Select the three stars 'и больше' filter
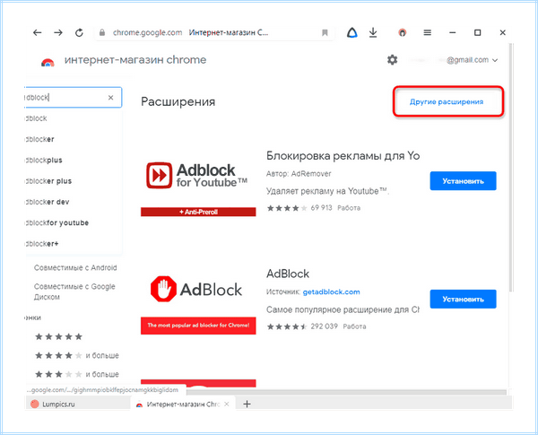This screenshot has width=538, height=435. click(x=77, y=374)
